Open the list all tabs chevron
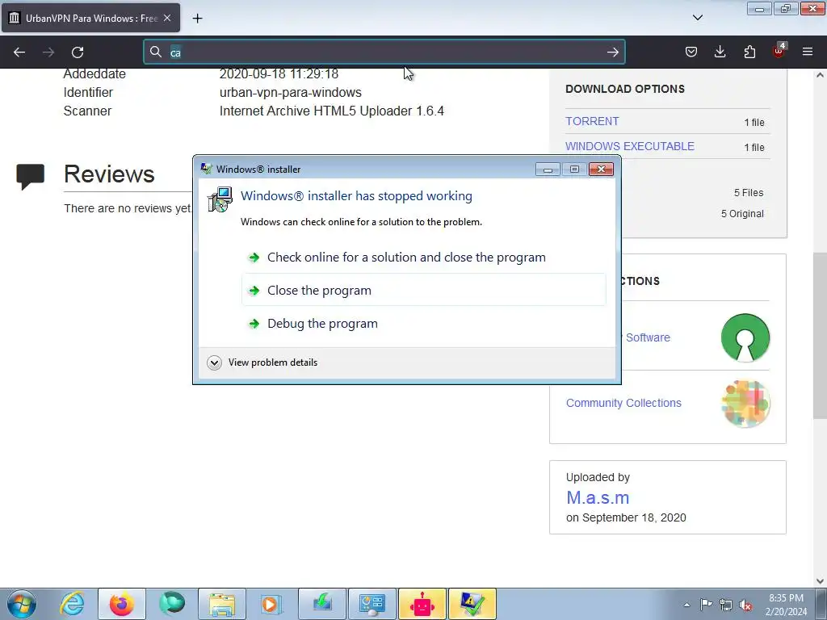The width and height of the screenshot is (827, 620). pos(698,18)
